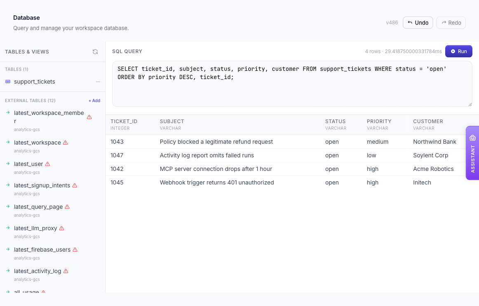Click the Assistant robot icon
The height and width of the screenshot is (306, 479).
[472, 138]
